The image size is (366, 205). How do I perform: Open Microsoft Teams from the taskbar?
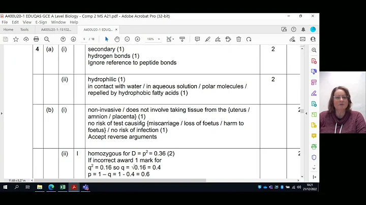86,187
